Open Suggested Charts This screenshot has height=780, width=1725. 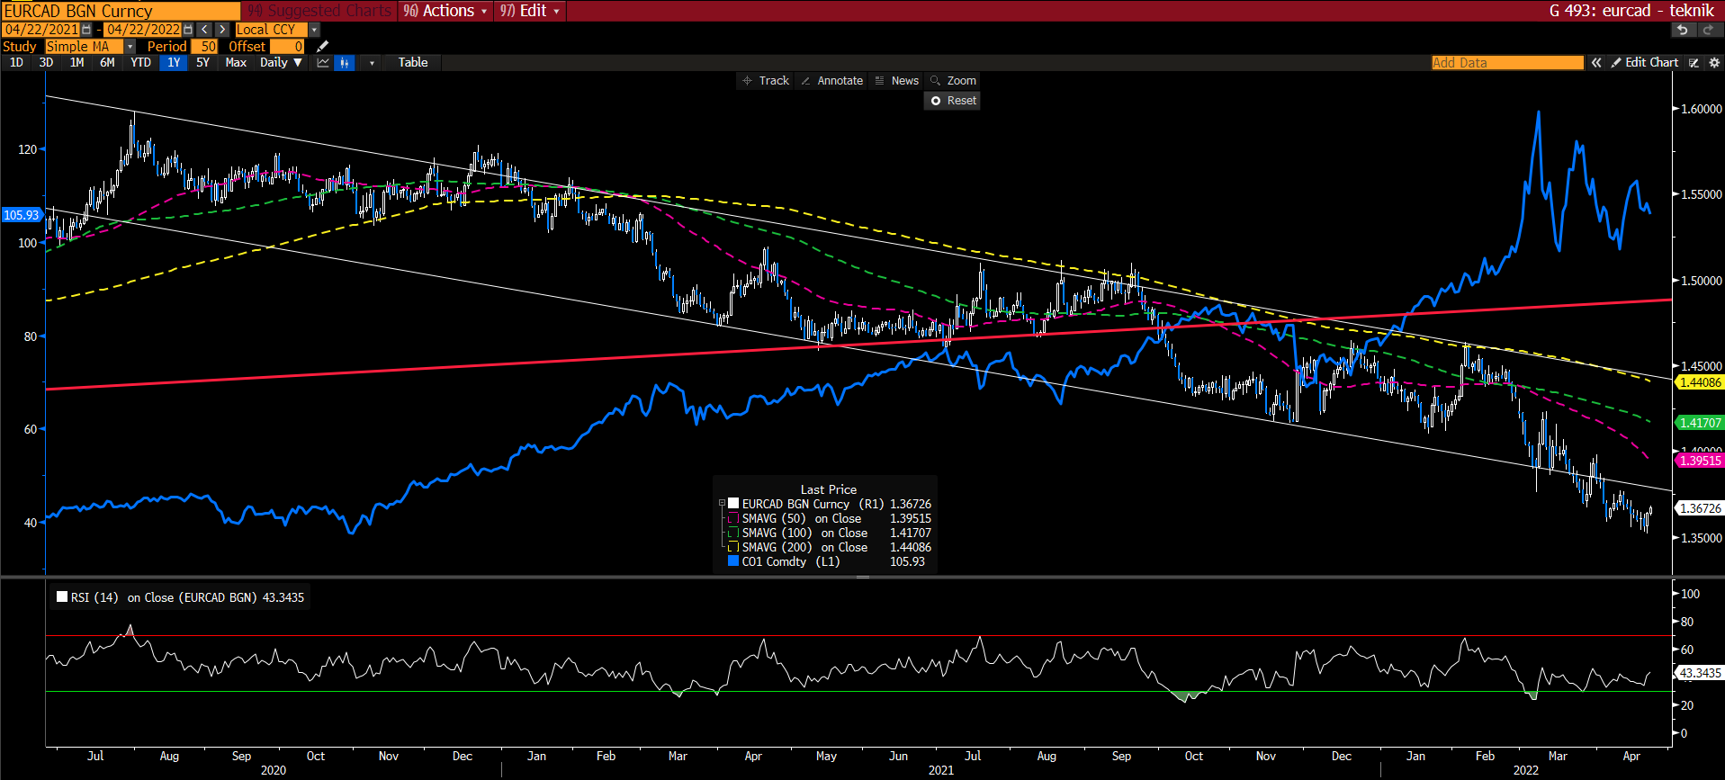[x=320, y=11]
